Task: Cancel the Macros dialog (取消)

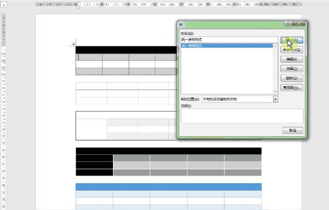Action: point(293,130)
